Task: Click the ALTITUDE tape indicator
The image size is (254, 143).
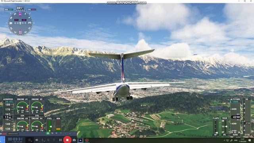Action: 235,117
